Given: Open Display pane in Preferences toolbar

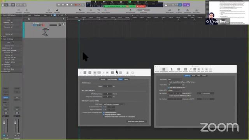Looking at the screenshot, I should tap(99, 73).
